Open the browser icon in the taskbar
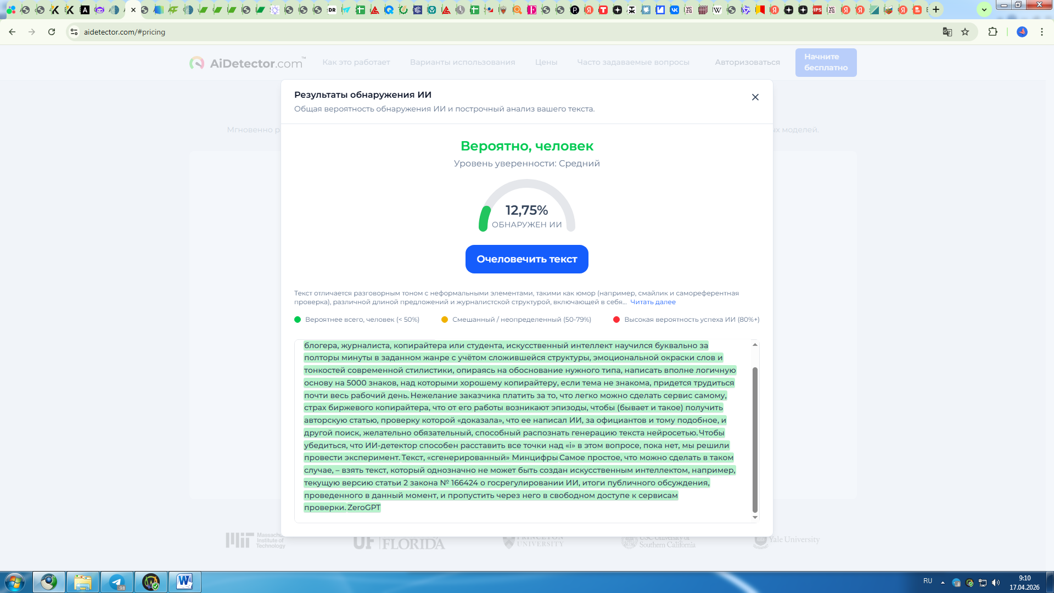The image size is (1054, 593). (x=49, y=582)
